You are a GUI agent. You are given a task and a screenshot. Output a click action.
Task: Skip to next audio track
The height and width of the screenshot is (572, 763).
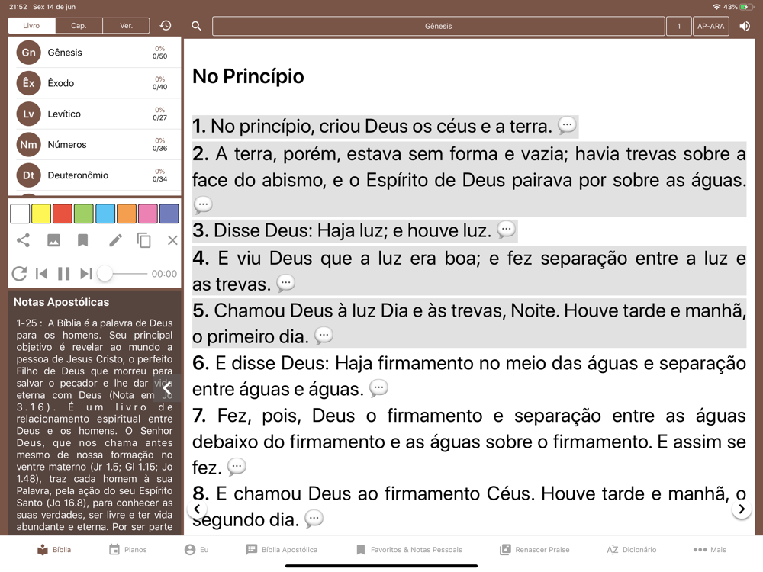coord(85,274)
